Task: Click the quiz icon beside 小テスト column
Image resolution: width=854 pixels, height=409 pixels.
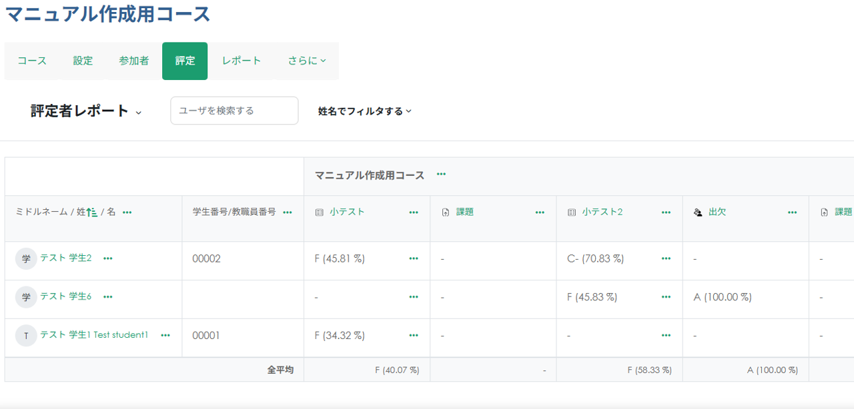Action: [x=319, y=212]
